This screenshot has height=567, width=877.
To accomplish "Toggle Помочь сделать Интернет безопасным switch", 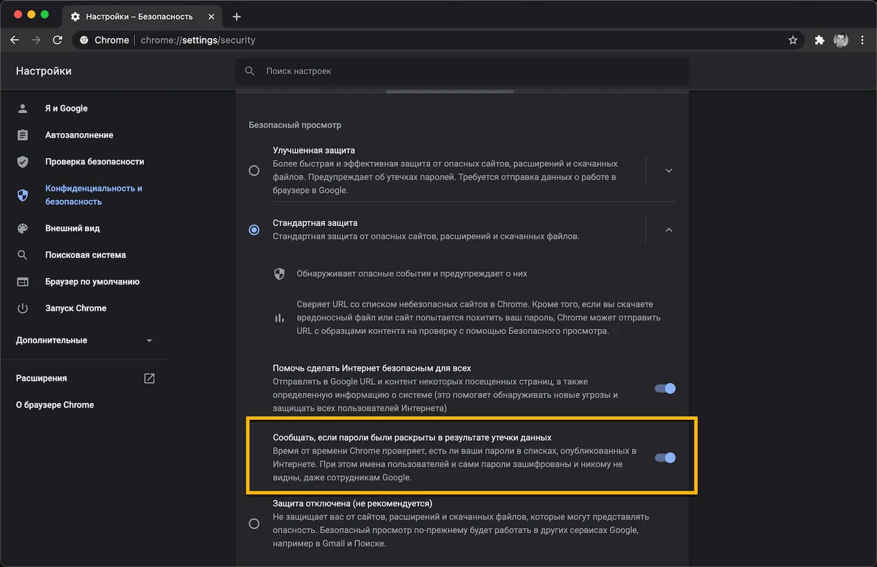I will 665,388.
